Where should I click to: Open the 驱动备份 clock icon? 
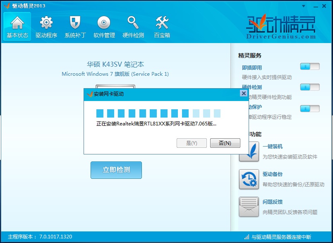(x=249, y=179)
